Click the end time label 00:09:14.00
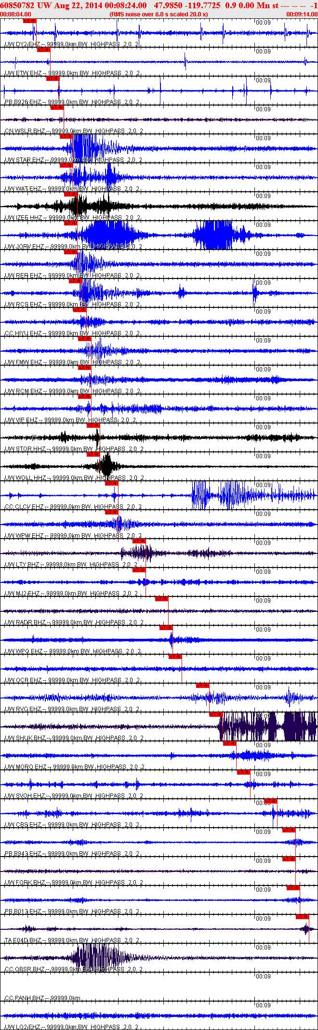This screenshot has height=1030, width=318. pos(302,14)
